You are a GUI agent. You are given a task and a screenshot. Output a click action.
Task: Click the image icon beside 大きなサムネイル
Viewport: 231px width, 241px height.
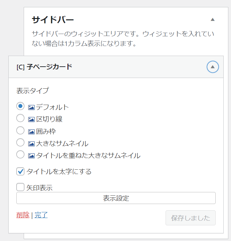(x=31, y=144)
